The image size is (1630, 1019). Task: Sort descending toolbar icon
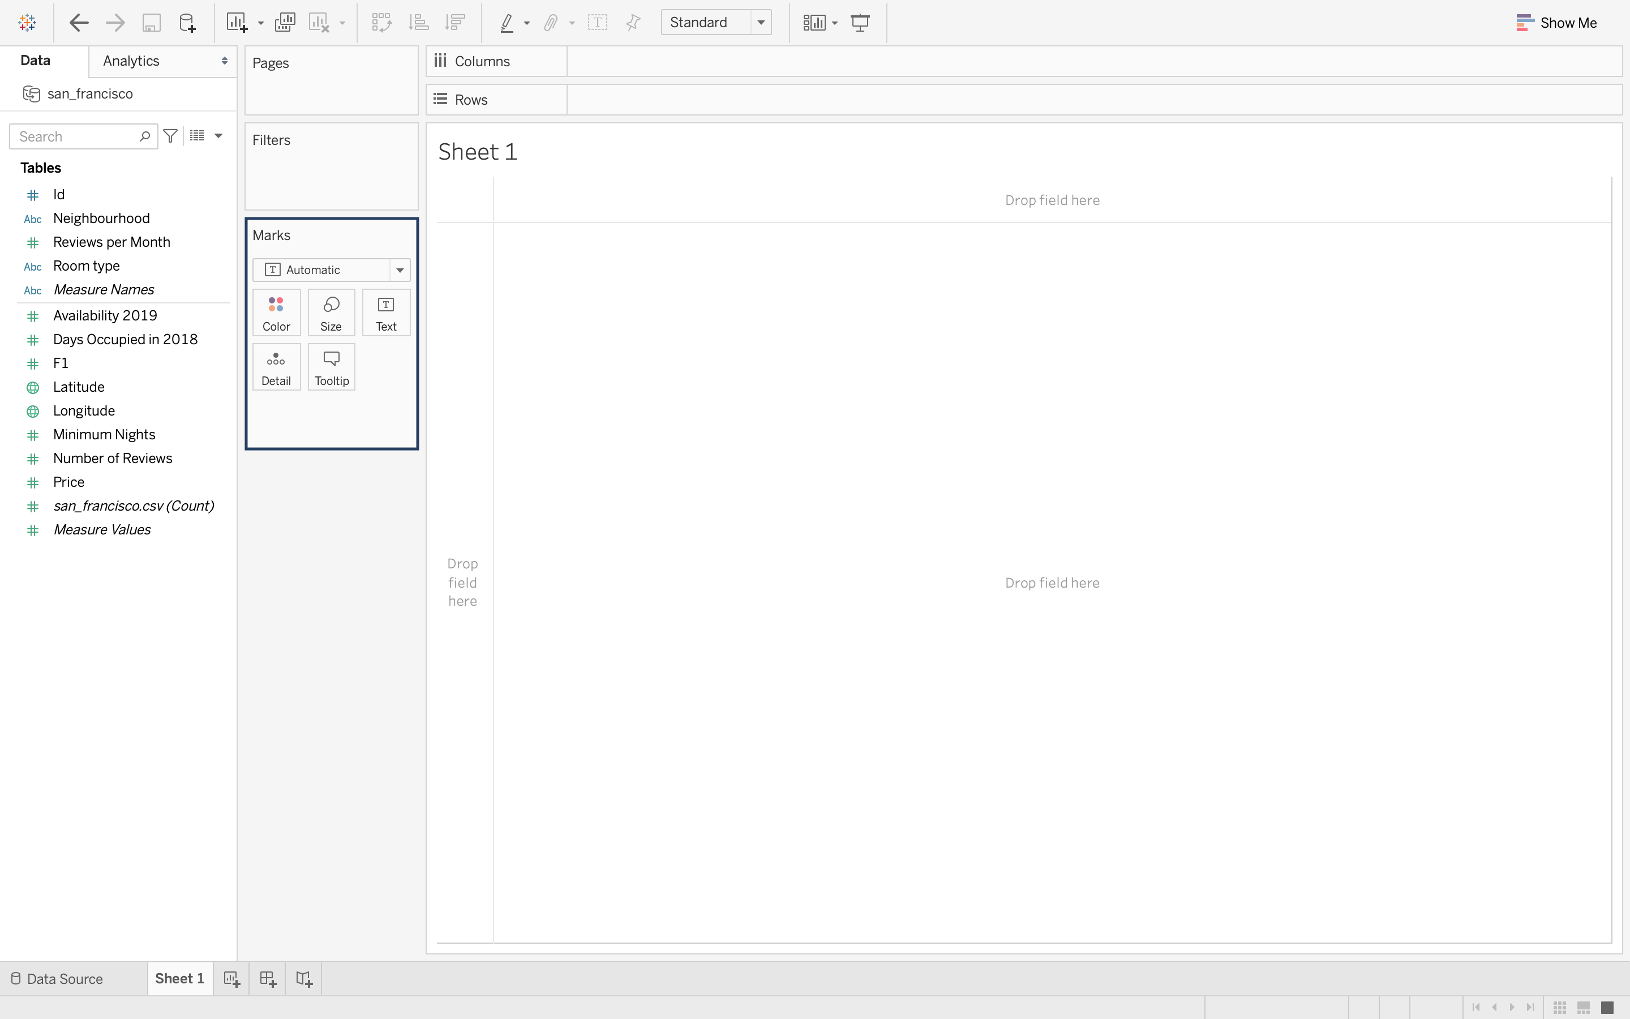pyautogui.click(x=455, y=23)
